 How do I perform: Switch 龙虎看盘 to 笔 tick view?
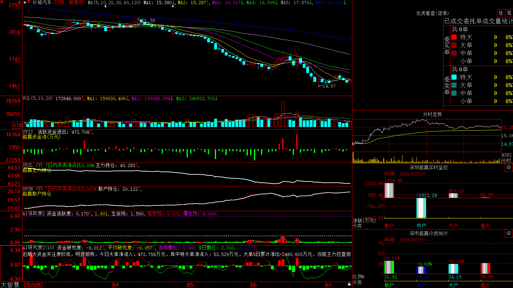[x=509, y=13]
